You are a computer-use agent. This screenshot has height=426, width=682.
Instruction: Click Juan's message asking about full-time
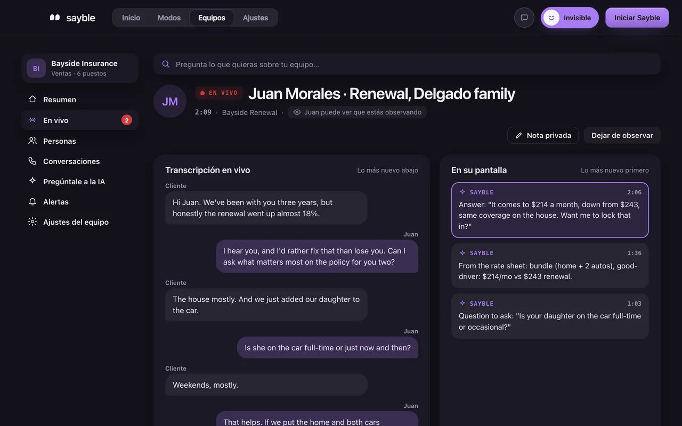pyautogui.click(x=328, y=347)
